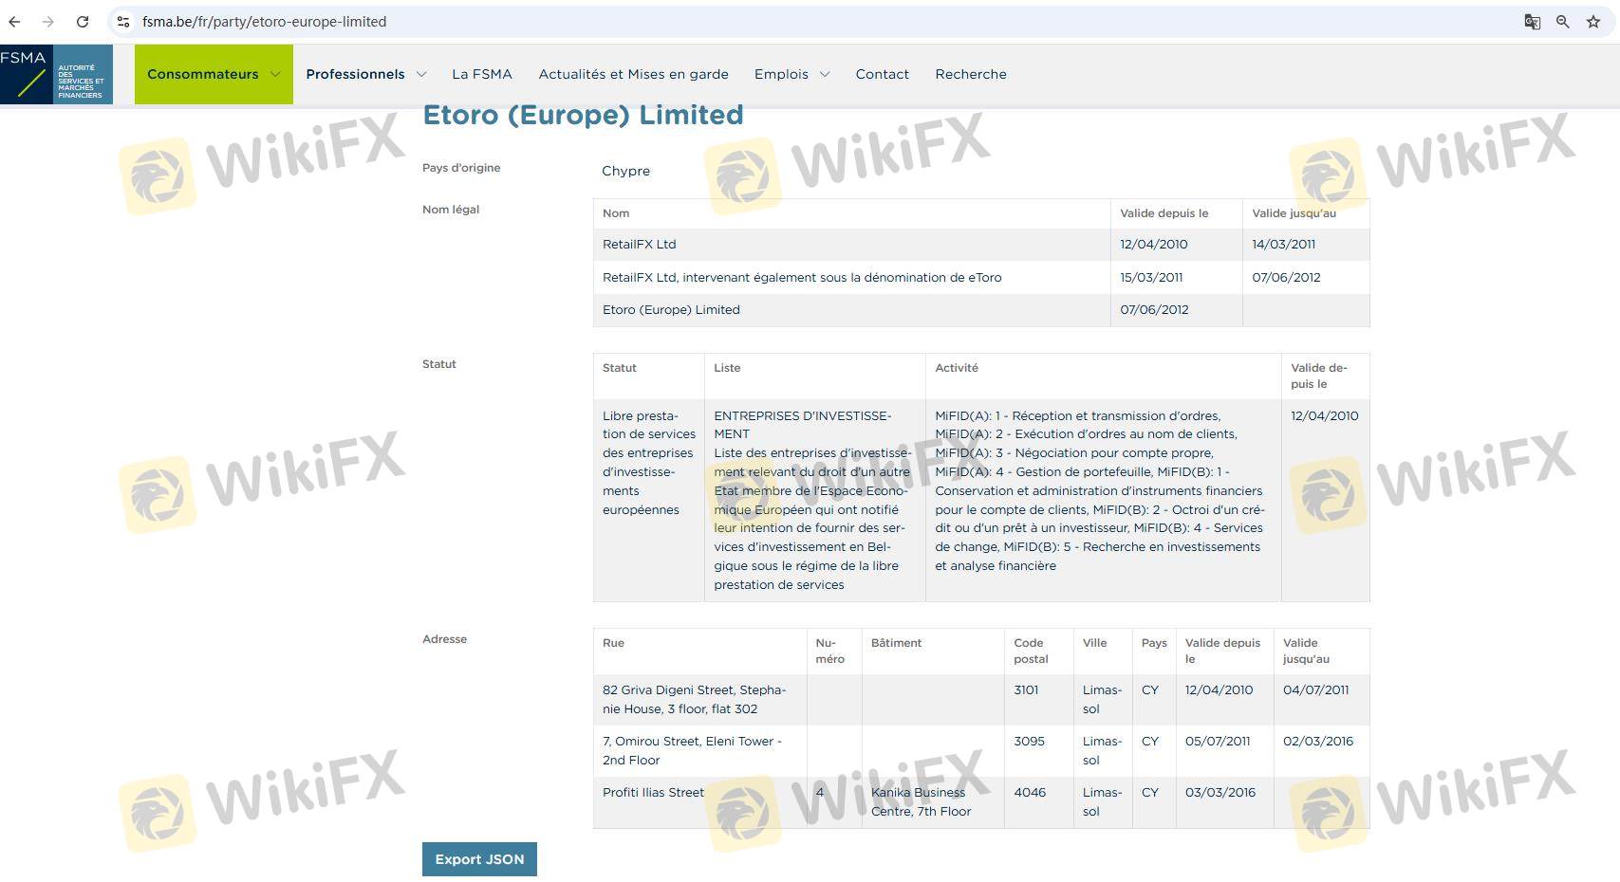This screenshot has width=1620, height=882.
Task: Click the 05/07/2011 address start date
Action: point(1218,742)
